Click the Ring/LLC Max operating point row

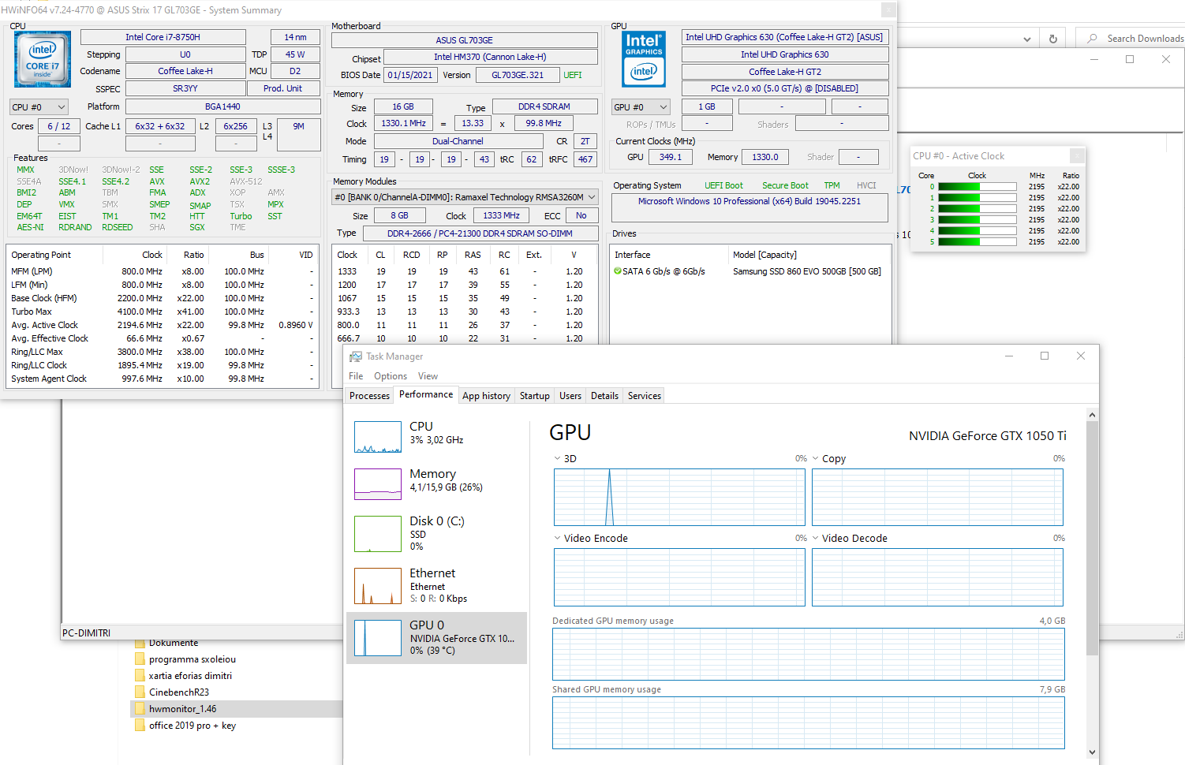point(163,352)
